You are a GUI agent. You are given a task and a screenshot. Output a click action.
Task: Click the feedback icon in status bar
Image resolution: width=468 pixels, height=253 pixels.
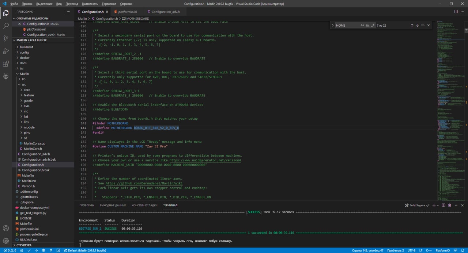[456, 250]
